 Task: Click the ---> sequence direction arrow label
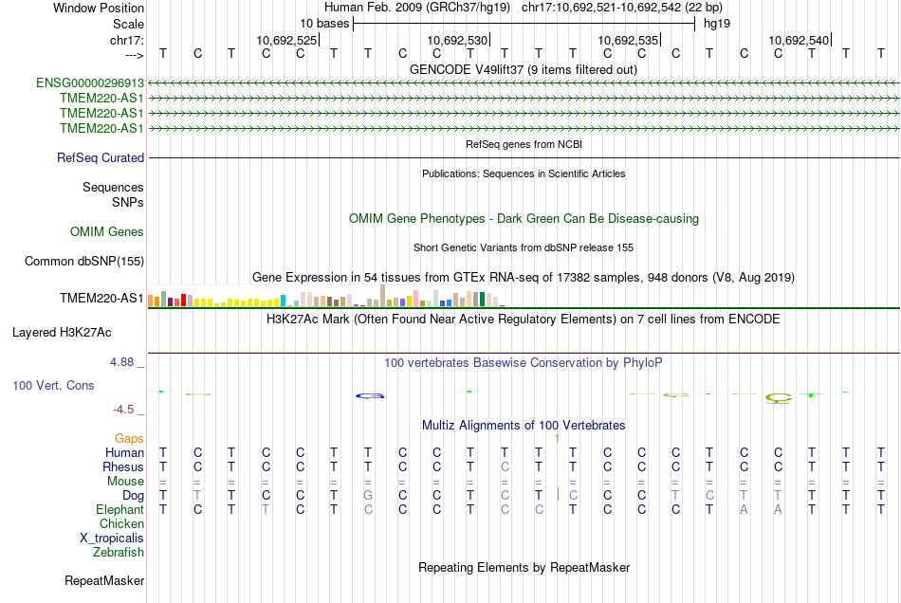pos(135,55)
